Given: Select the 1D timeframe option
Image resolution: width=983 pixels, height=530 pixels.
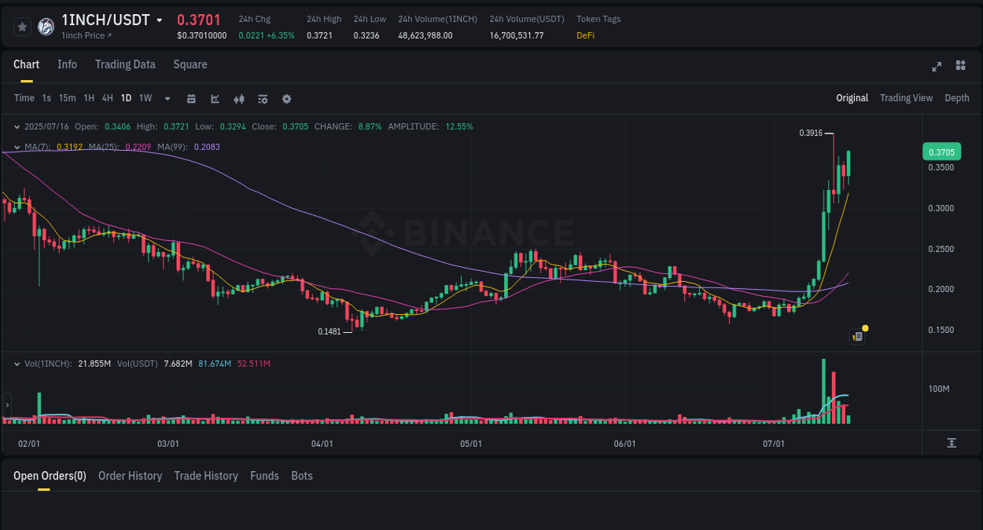Looking at the screenshot, I should pyautogui.click(x=126, y=98).
